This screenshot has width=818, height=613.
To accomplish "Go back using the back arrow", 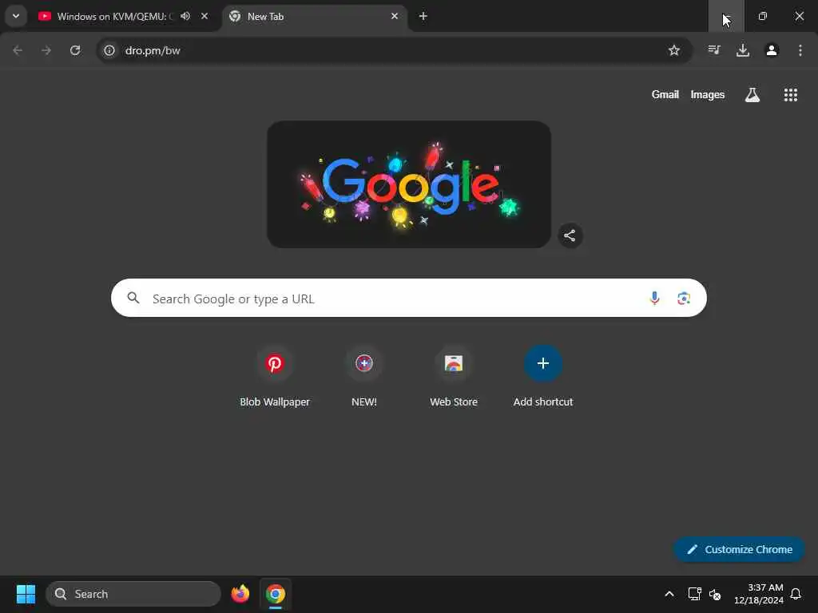I will pyautogui.click(x=18, y=50).
